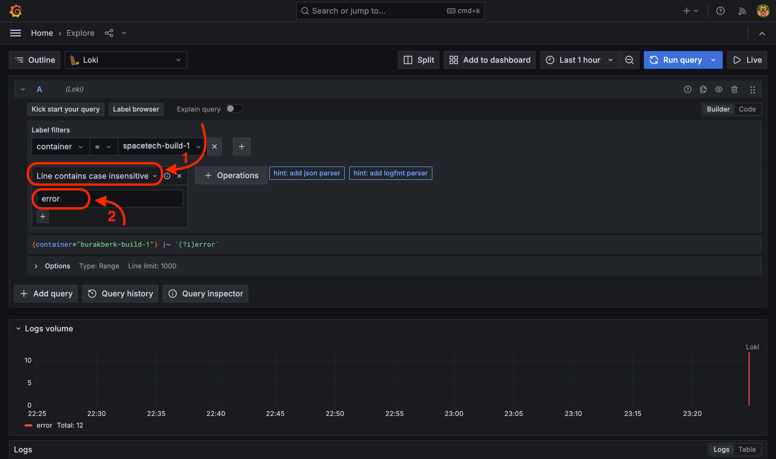Click the generated LogQL query text

pyautogui.click(x=125, y=244)
